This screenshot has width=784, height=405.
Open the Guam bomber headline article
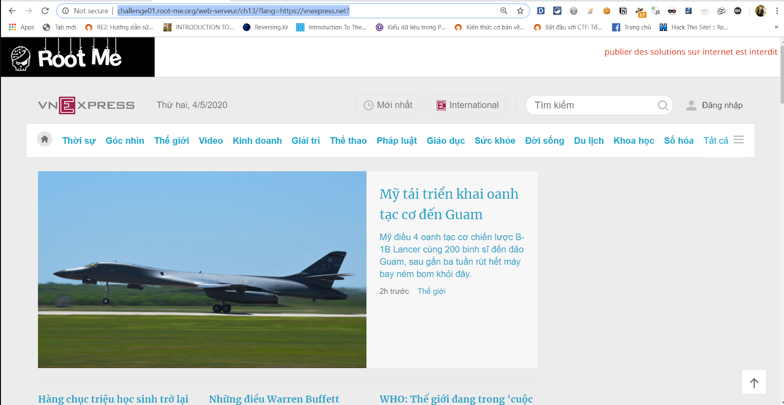449,204
